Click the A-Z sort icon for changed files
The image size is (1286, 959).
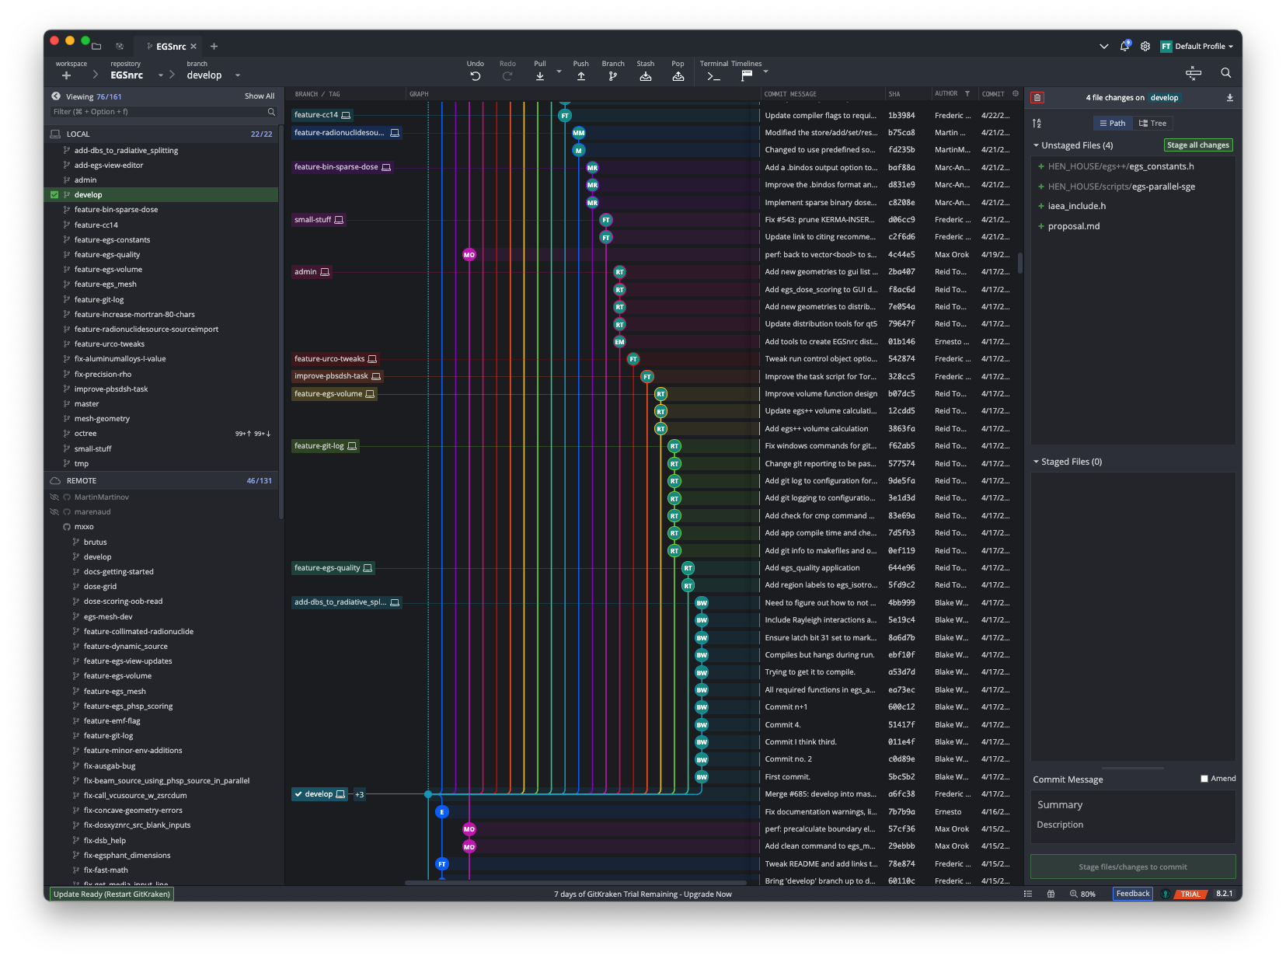pos(1037,124)
